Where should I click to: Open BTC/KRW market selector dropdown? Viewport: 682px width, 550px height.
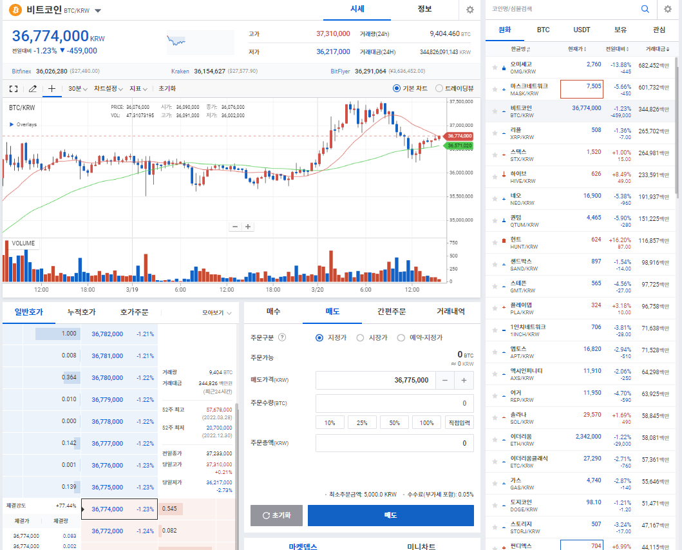click(x=98, y=10)
